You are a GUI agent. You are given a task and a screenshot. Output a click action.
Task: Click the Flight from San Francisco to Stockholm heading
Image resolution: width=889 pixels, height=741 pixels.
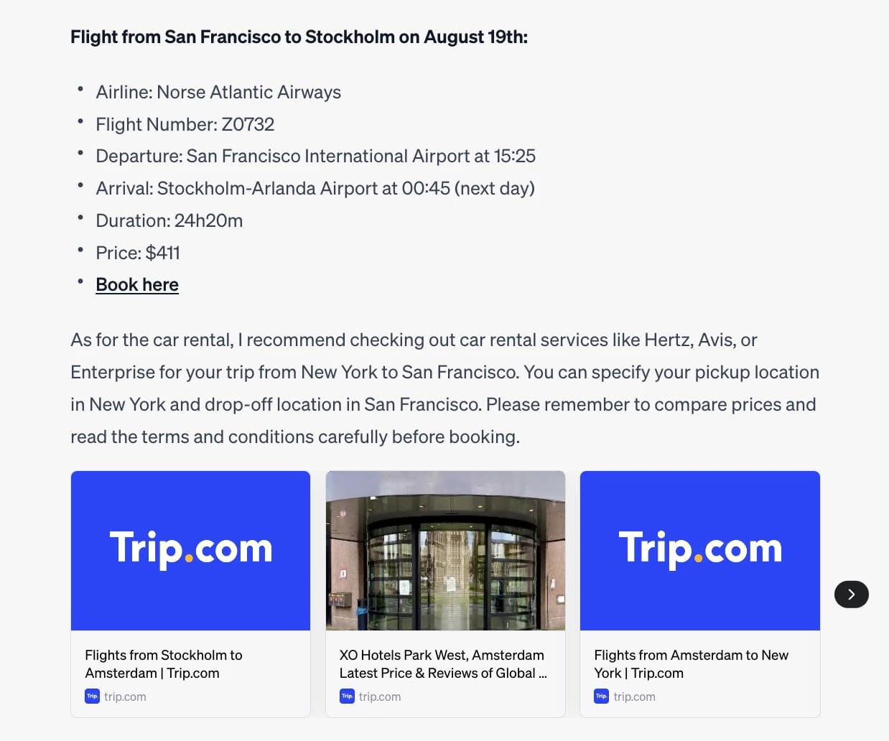coord(299,37)
